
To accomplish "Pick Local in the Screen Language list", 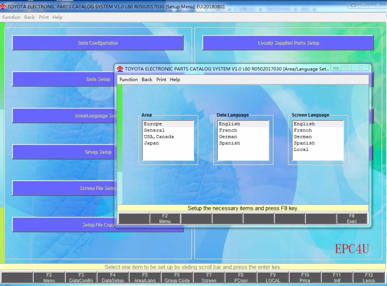I will pyautogui.click(x=318, y=149).
